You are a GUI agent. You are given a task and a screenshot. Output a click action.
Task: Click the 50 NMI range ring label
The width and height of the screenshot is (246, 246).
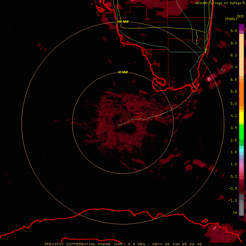123,72
